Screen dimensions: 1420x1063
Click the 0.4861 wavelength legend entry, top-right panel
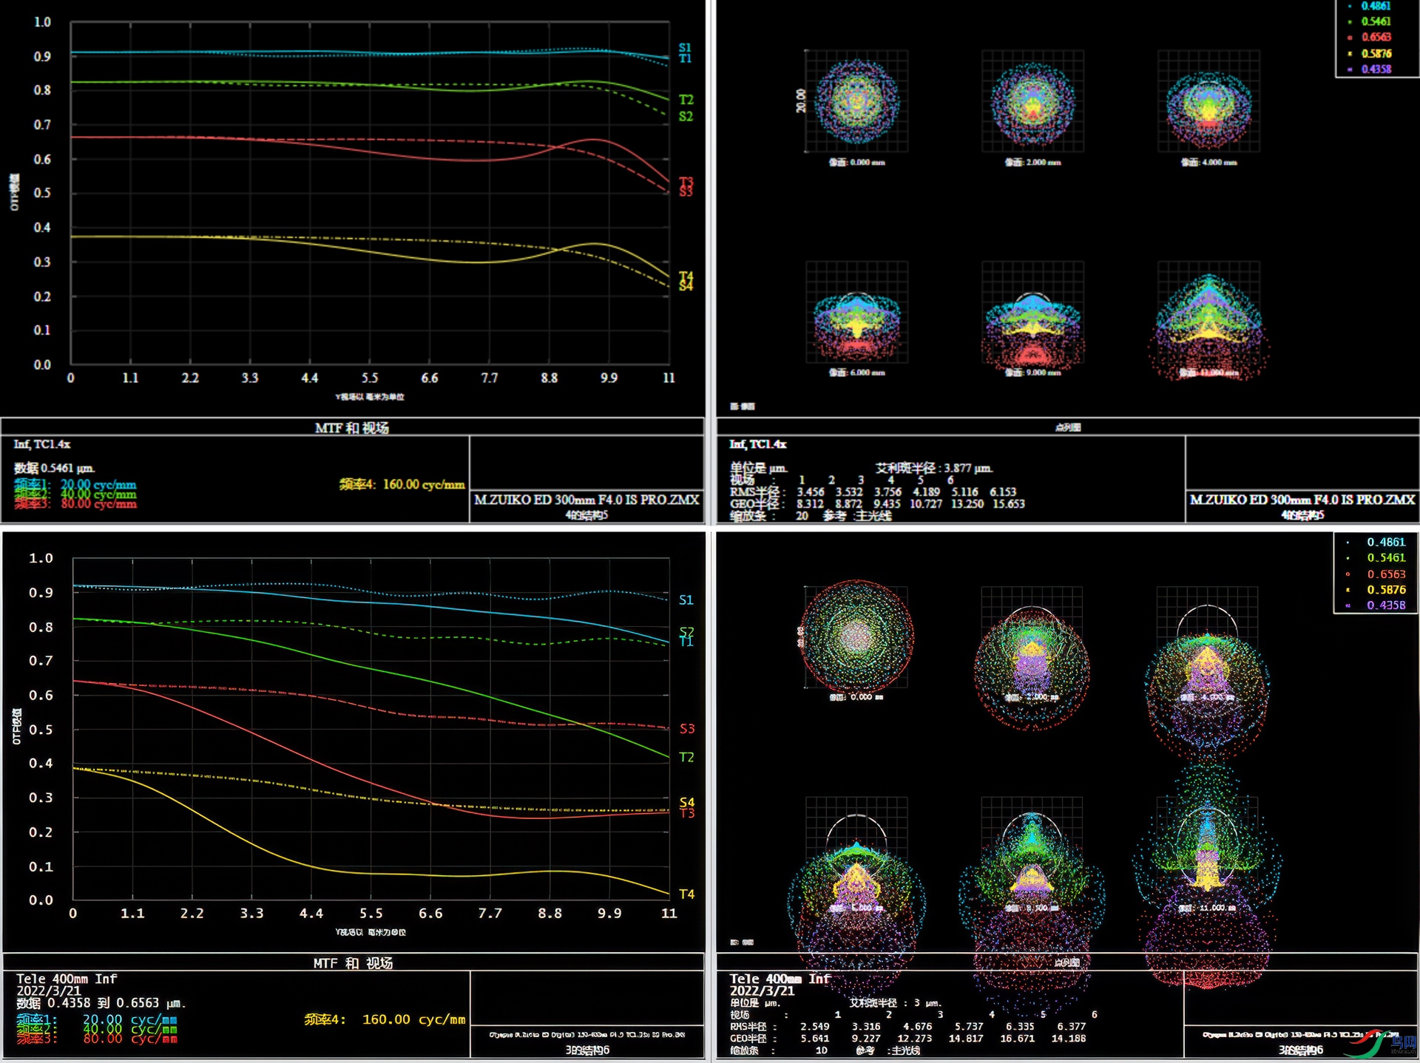click(x=1375, y=6)
